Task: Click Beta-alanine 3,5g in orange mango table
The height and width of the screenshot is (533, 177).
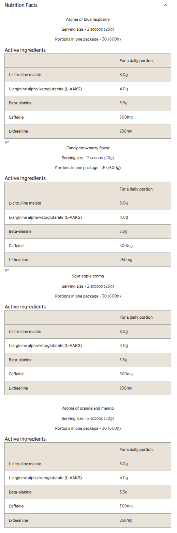Action: pos(123,492)
